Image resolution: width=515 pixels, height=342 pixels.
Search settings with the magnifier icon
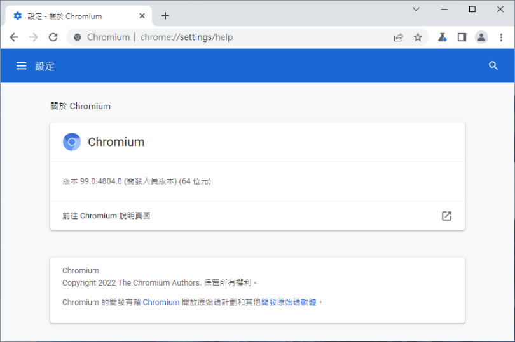pyautogui.click(x=493, y=65)
